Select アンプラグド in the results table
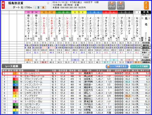The height and width of the screenshot is (115, 152). (x=31, y=96)
